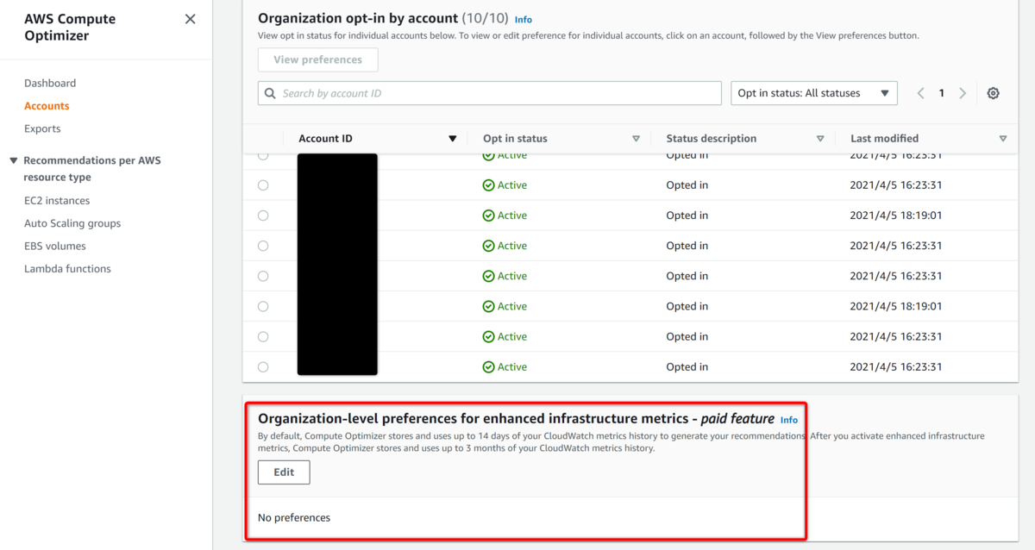Viewport: 1035px width, 550px height.
Task: Click the View preferences button
Action: 317,59
